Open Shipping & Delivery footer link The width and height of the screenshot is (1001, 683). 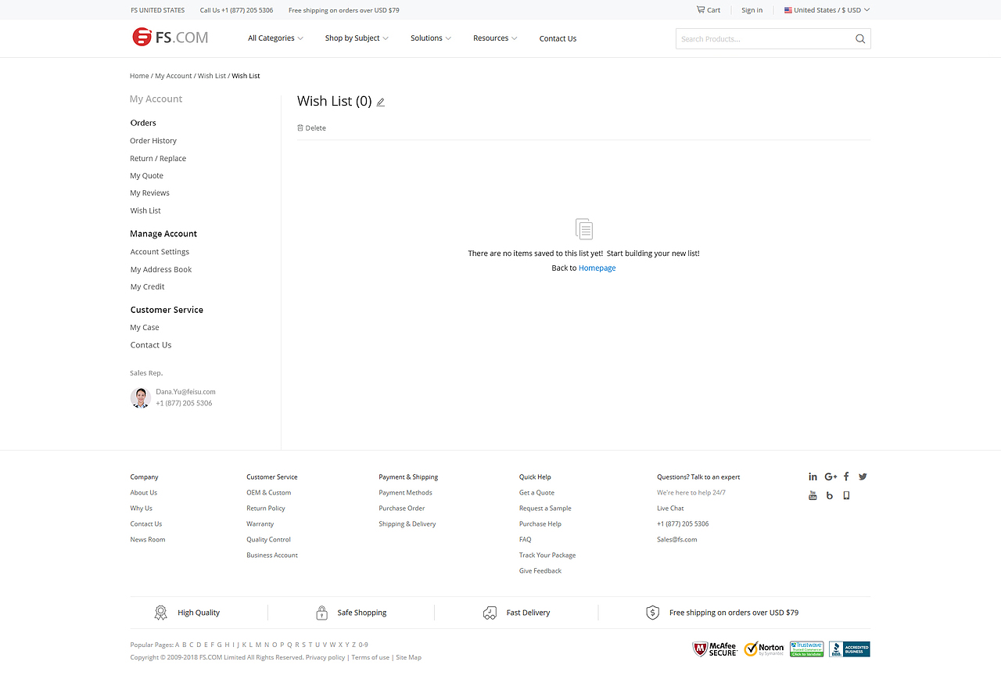point(407,524)
